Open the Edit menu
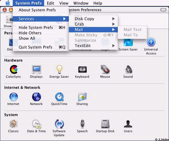Viewport: 169px width, 141px height. point(50,3)
